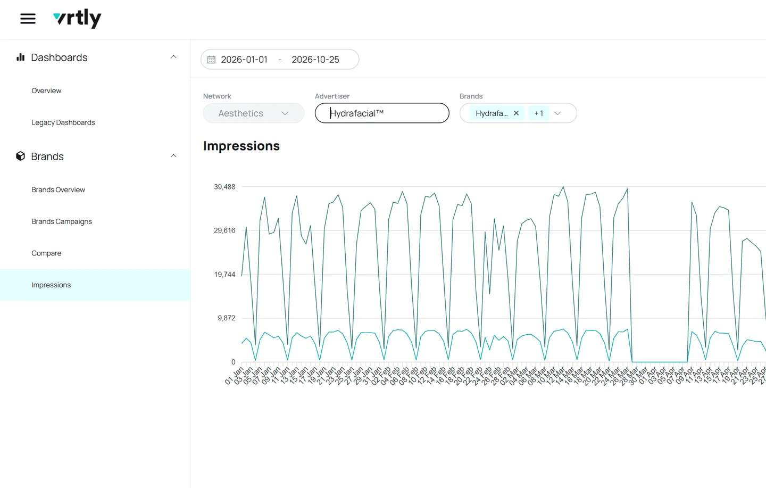The width and height of the screenshot is (766, 488).
Task: Open the hamburger navigation menu
Action: point(28,19)
